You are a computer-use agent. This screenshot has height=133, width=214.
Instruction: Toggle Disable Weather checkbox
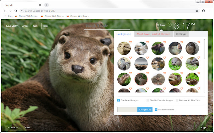pos(156,109)
